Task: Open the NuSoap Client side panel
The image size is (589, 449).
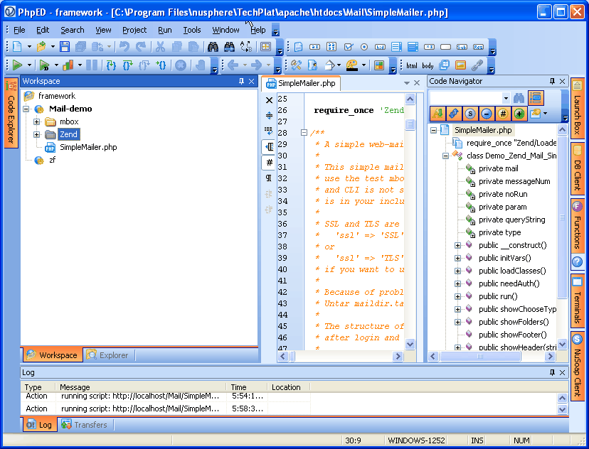Action: coord(578,366)
